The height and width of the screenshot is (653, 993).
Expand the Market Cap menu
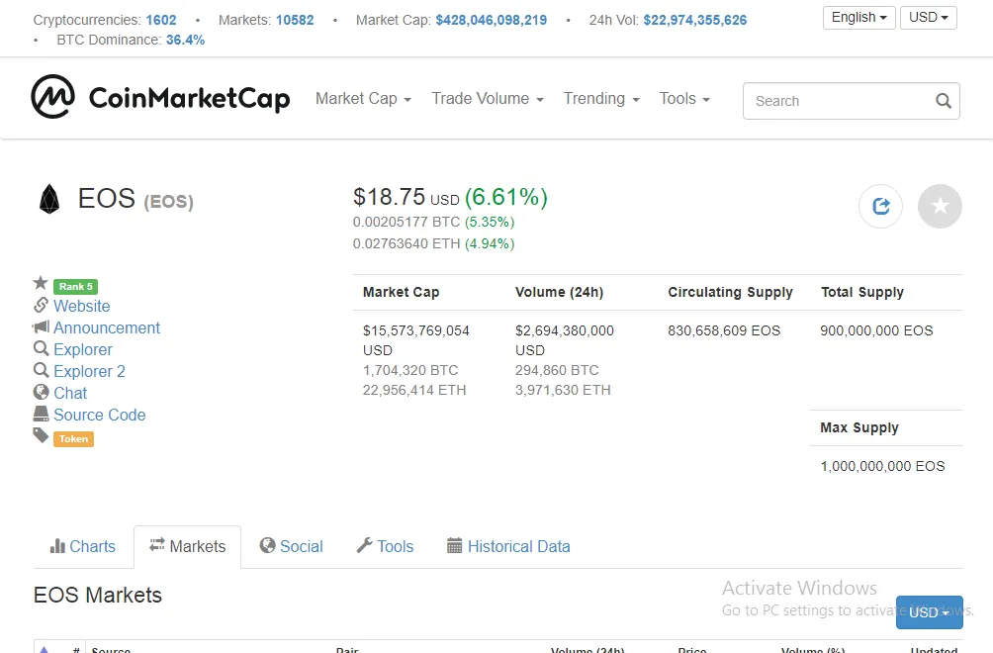click(364, 99)
